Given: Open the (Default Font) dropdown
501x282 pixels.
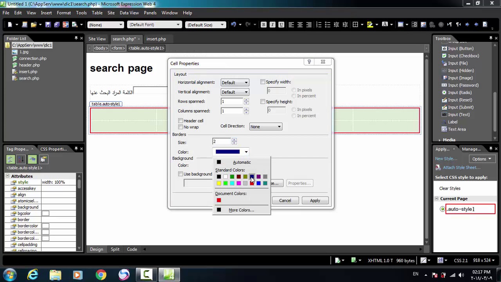Looking at the screenshot, I should (154, 25).
